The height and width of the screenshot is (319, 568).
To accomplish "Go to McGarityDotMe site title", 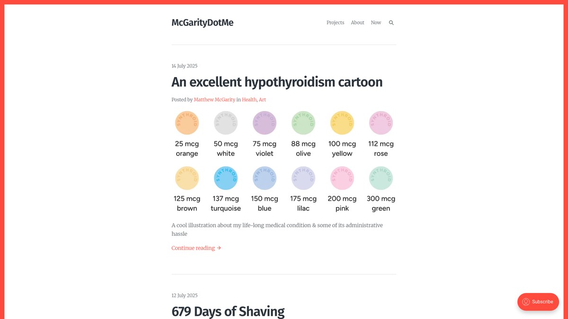I will point(203,23).
